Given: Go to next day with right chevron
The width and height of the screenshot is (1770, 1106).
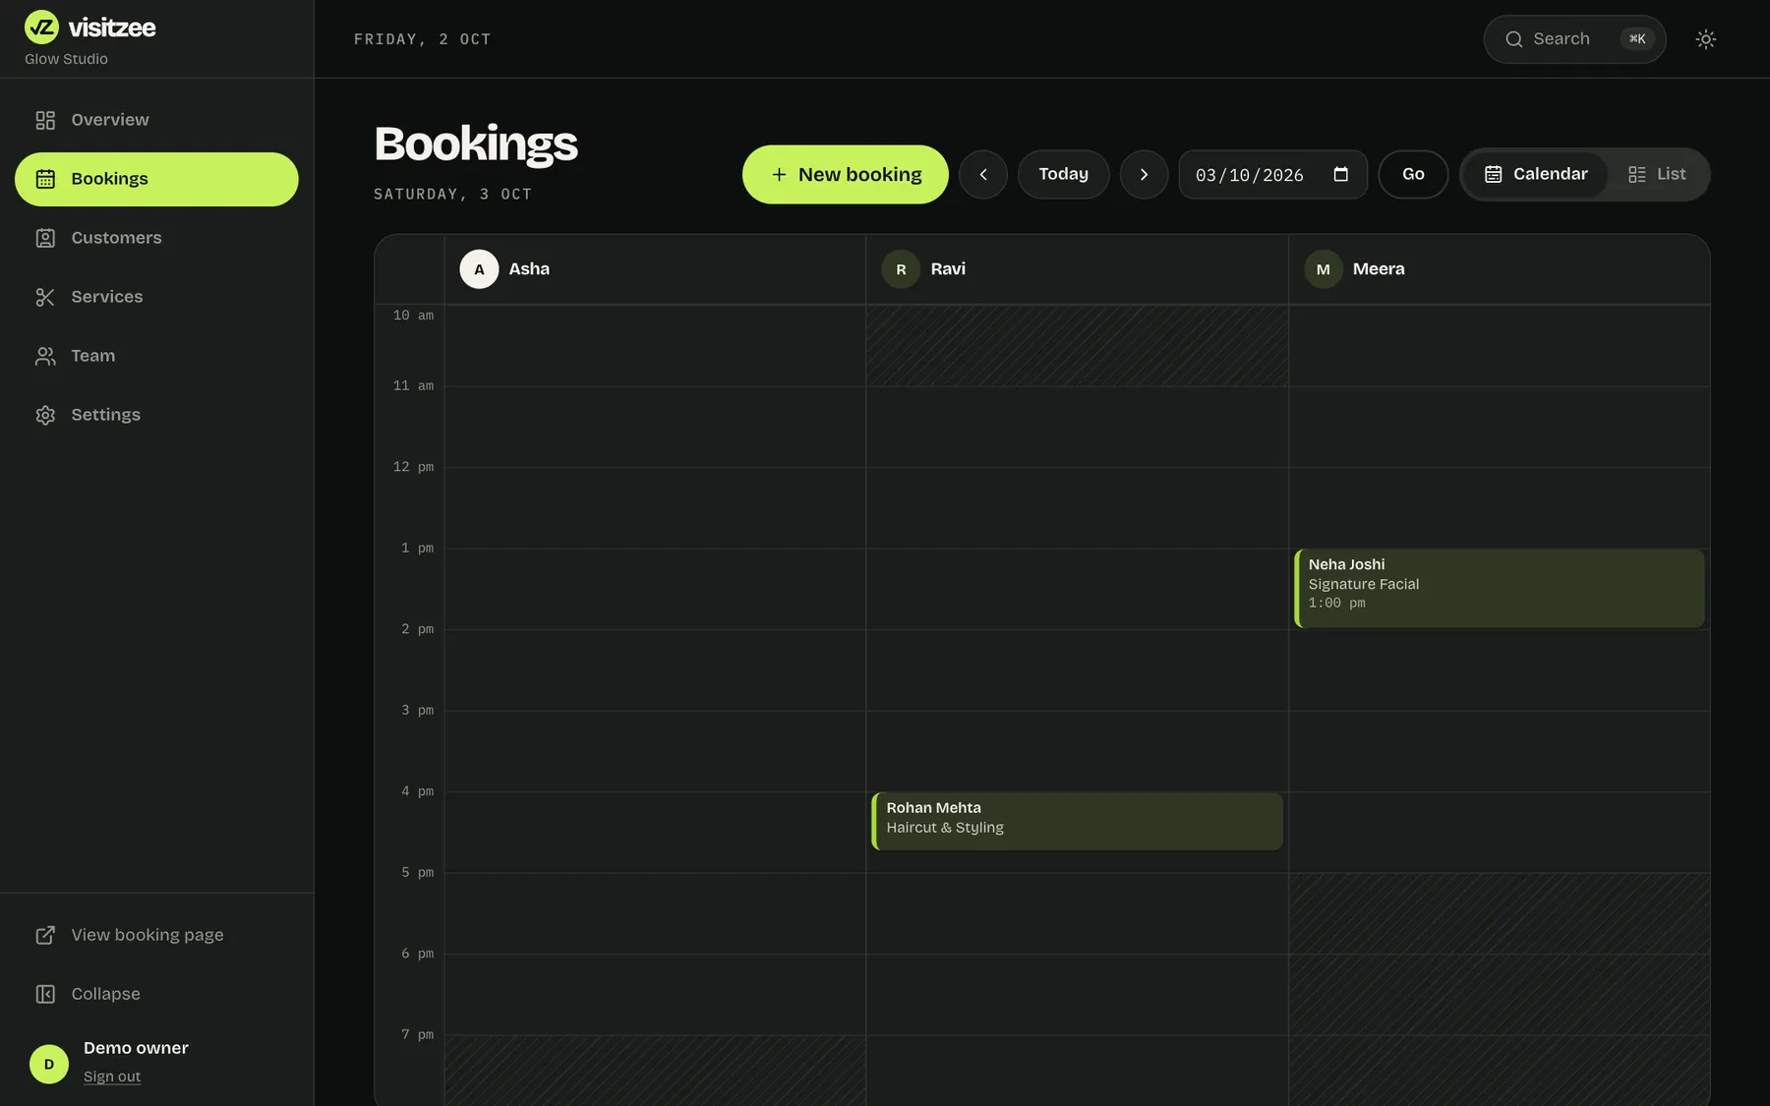Looking at the screenshot, I should click(1145, 175).
